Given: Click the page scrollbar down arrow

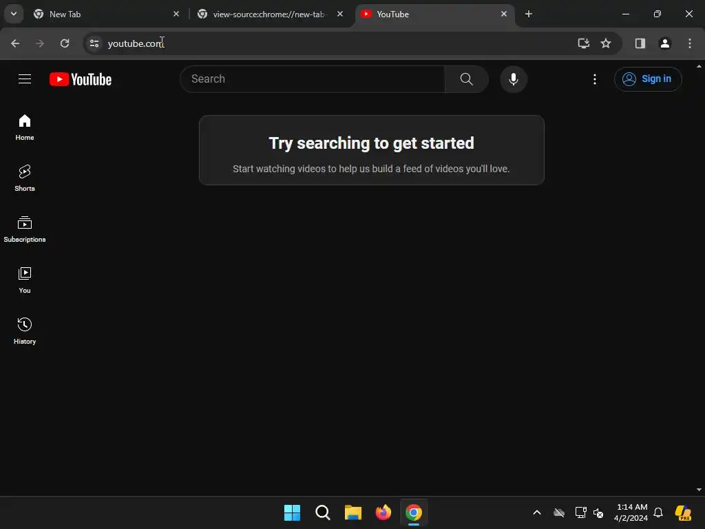Looking at the screenshot, I should (699, 490).
